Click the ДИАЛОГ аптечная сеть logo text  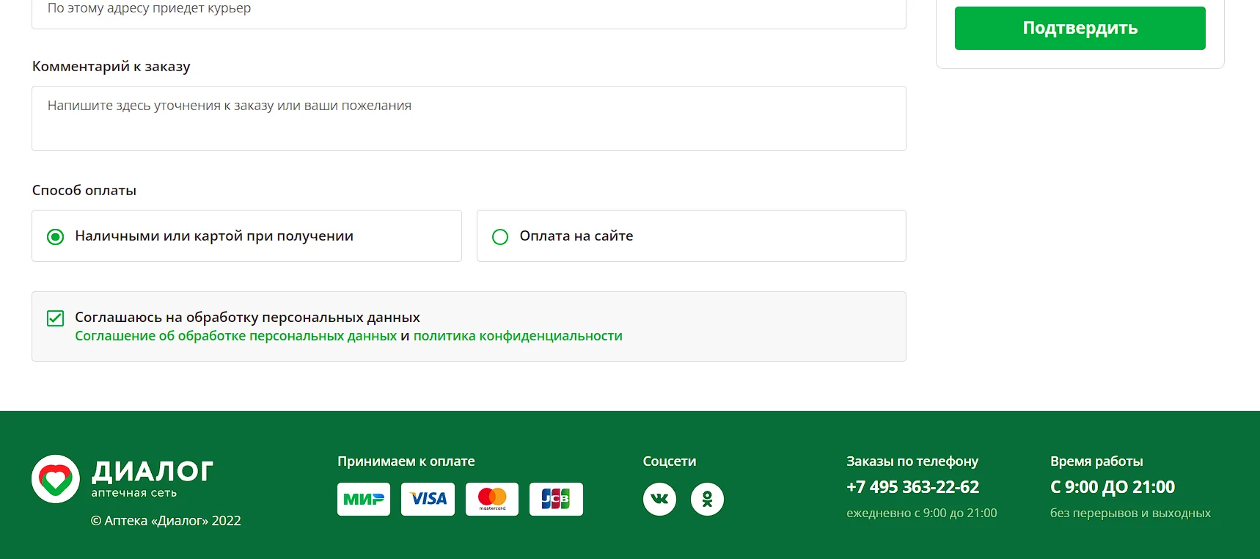point(153,478)
